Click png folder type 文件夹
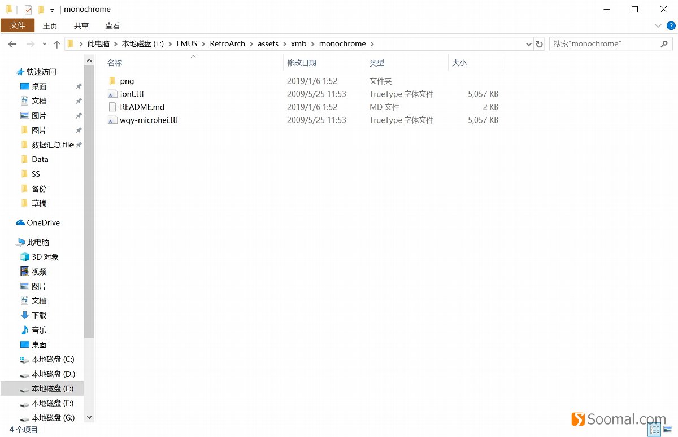Image resolution: width=678 pixels, height=437 pixels. click(x=380, y=81)
